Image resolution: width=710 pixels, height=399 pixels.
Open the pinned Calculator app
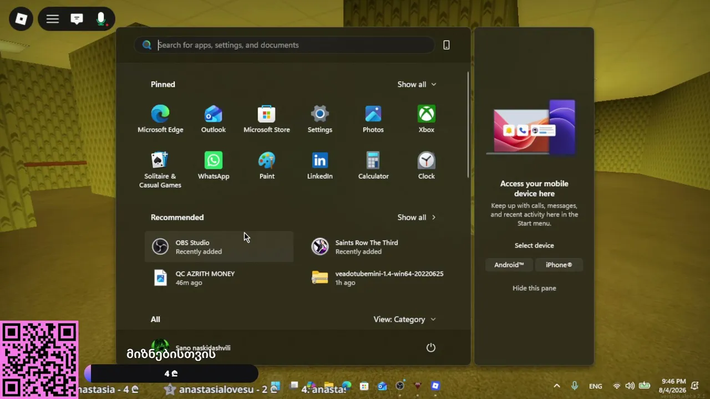373,166
